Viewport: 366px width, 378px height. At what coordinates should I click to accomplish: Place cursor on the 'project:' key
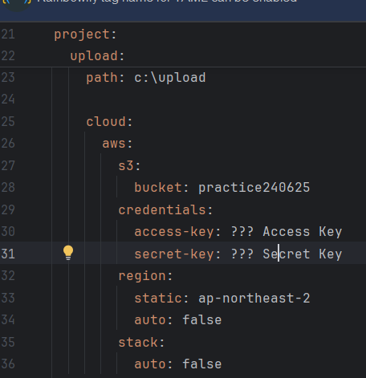tap(85, 35)
